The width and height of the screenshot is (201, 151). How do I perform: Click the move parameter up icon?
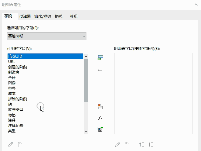pyautogui.click(x=142, y=144)
